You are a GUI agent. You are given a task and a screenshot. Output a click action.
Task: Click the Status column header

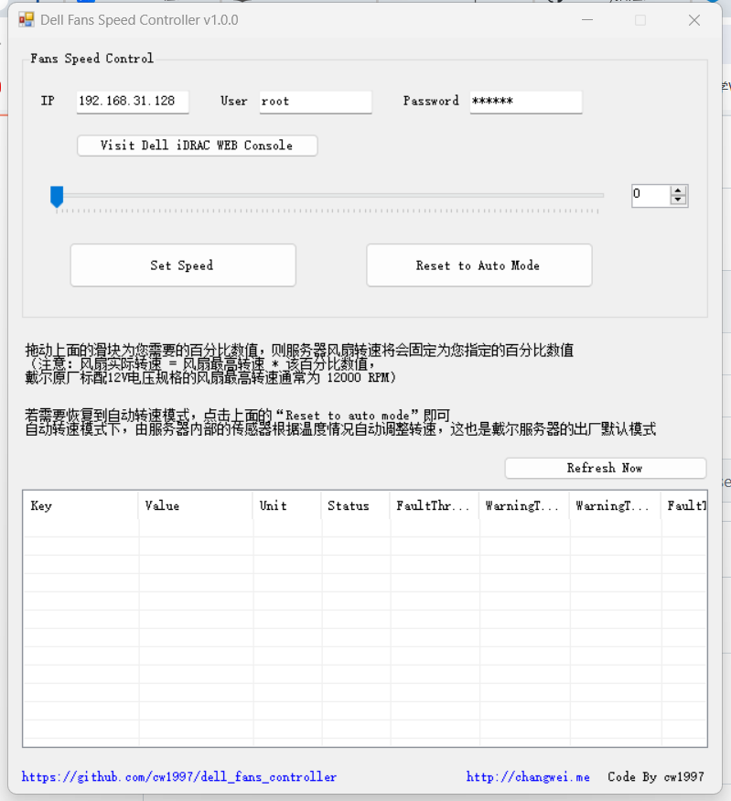coord(355,505)
